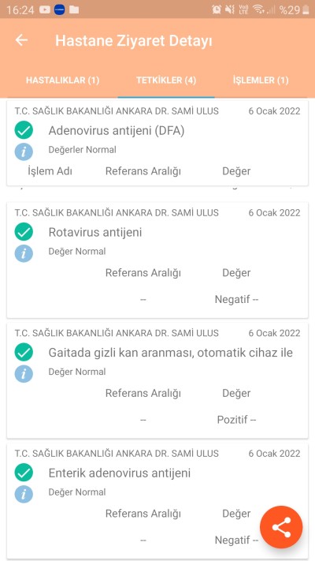Tap info icon for Gaitada gizli kan
This screenshot has width=315, height=561.
(24, 374)
